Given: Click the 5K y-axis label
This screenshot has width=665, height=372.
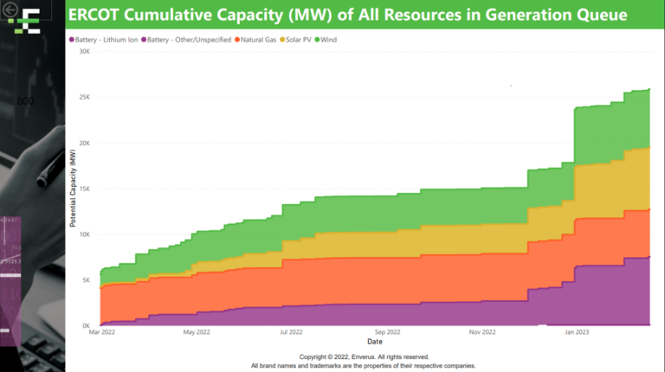Looking at the screenshot, I should pos(85,280).
